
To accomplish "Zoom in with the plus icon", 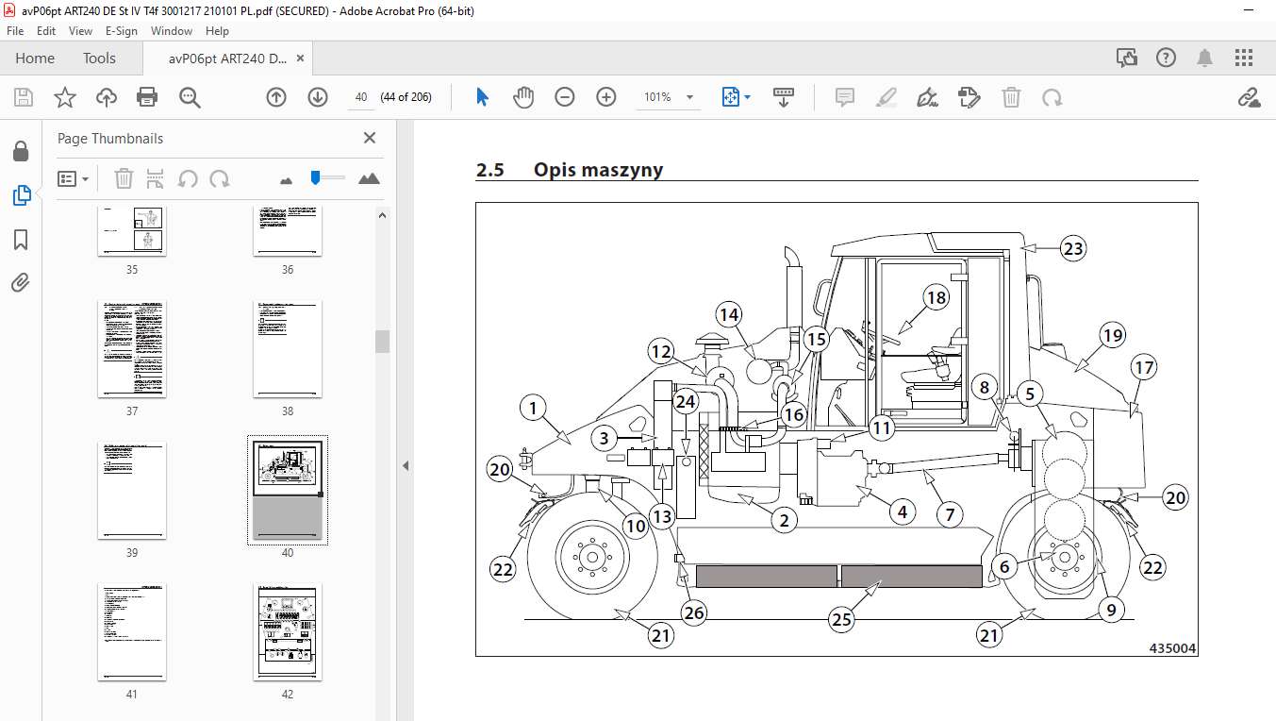I will [606, 97].
